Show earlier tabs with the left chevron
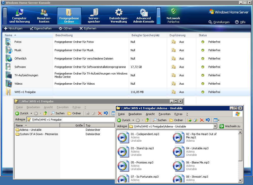 pyautogui.click(x=5, y=16)
